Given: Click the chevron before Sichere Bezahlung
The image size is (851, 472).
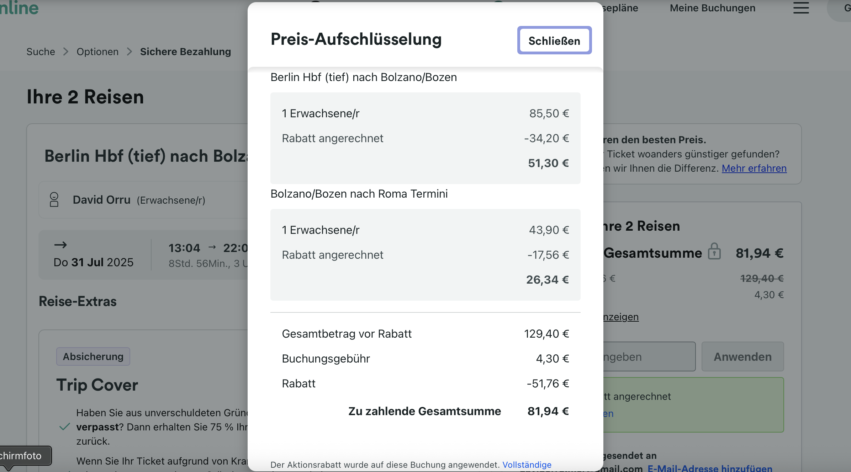Looking at the screenshot, I should coord(129,52).
